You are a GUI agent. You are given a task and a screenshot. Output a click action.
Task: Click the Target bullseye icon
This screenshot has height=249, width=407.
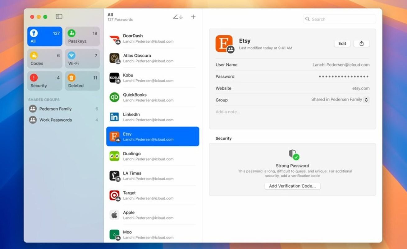[x=114, y=195]
